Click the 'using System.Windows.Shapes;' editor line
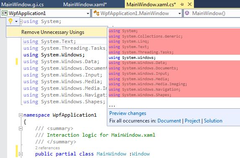This screenshot has height=158, width=240. (64, 102)
